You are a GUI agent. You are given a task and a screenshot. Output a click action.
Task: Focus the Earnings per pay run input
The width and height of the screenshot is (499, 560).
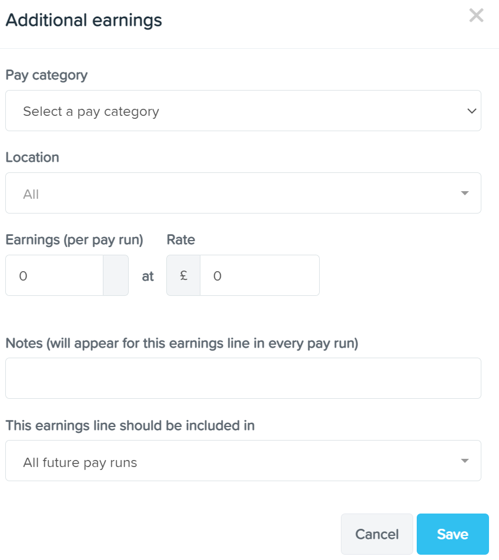point(54,275)
